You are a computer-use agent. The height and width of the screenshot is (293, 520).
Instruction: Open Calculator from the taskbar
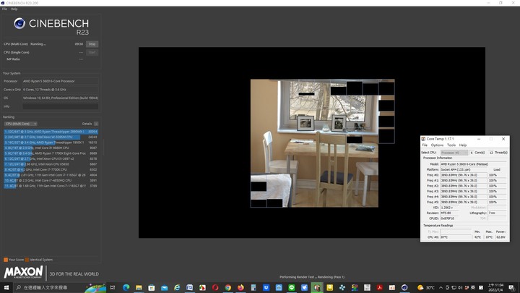(x=253, y=287)
